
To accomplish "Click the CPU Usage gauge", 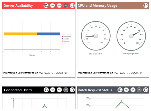I will click(x=96, y=36).
